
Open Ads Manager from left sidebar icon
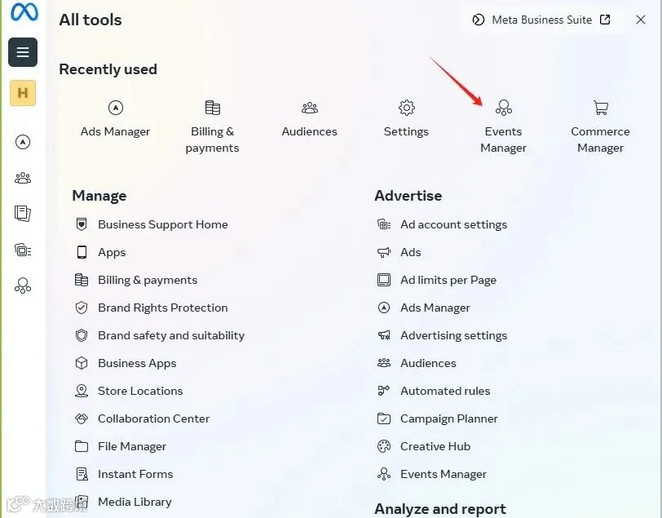click(23, 143)
